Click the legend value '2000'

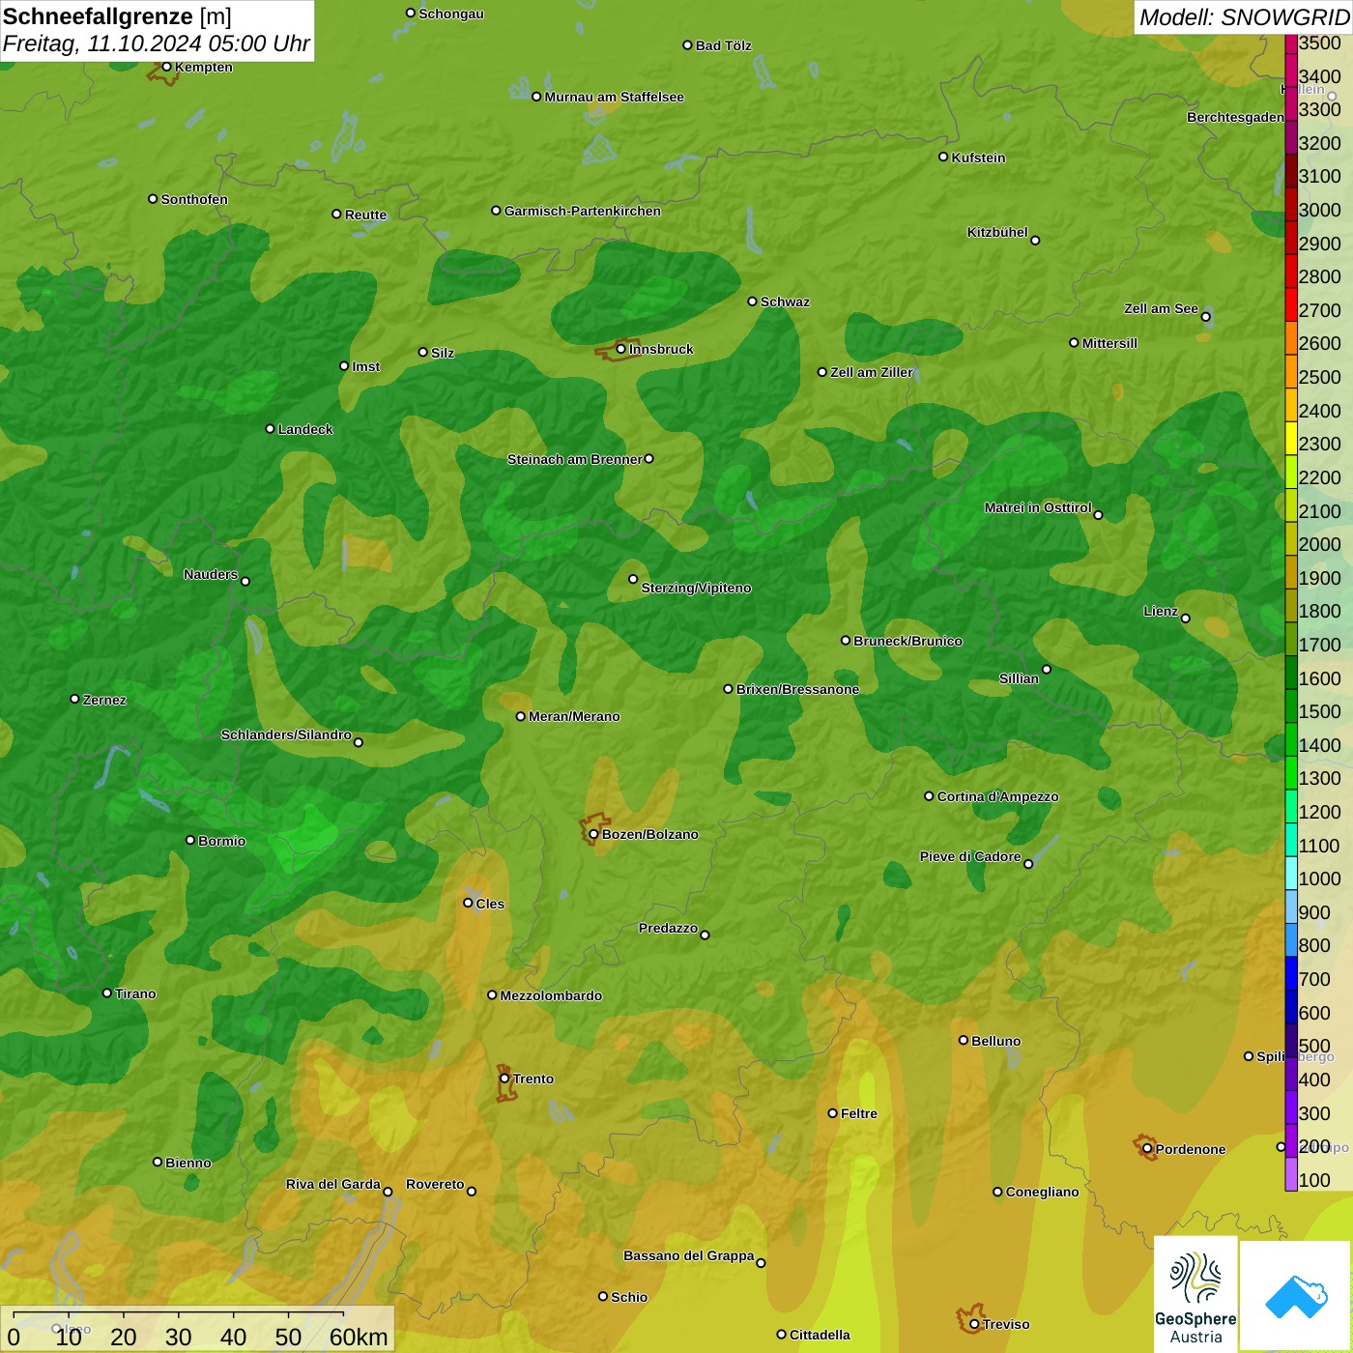point(1319,544)
